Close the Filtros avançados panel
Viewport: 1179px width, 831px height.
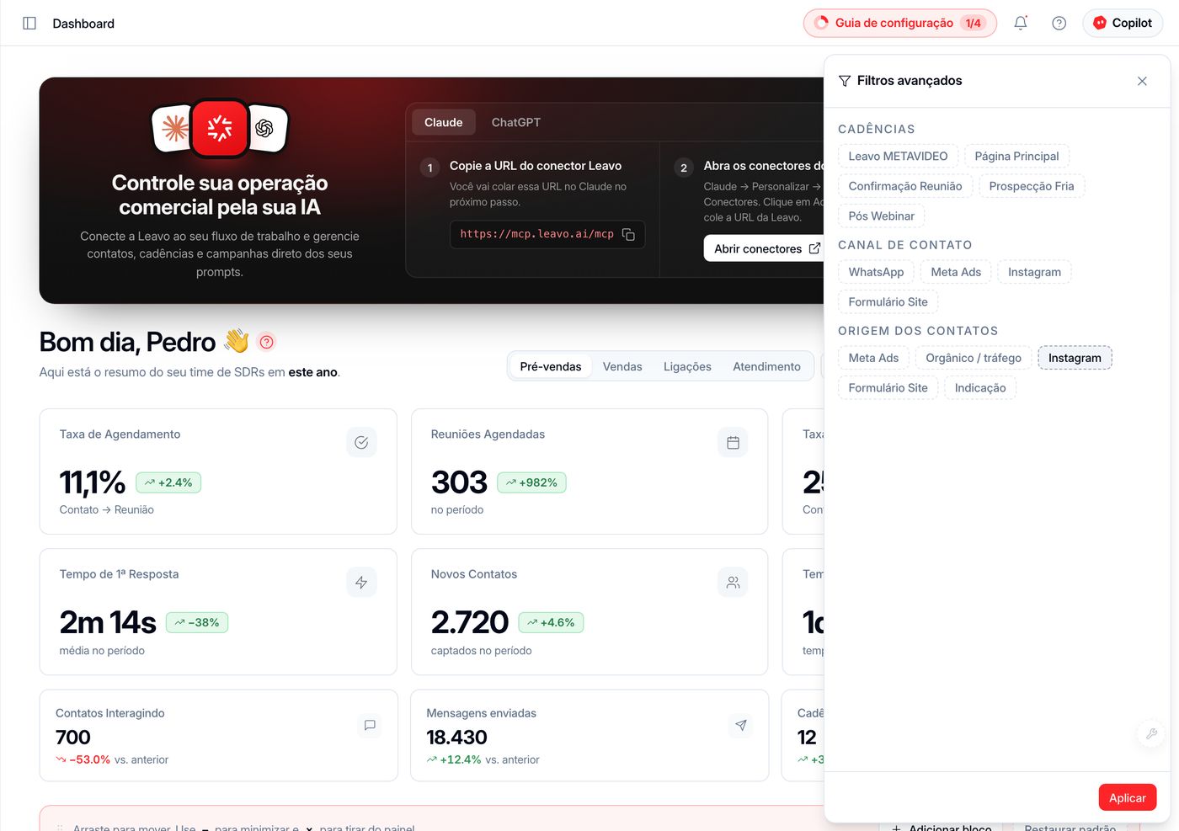[1142, 81]
